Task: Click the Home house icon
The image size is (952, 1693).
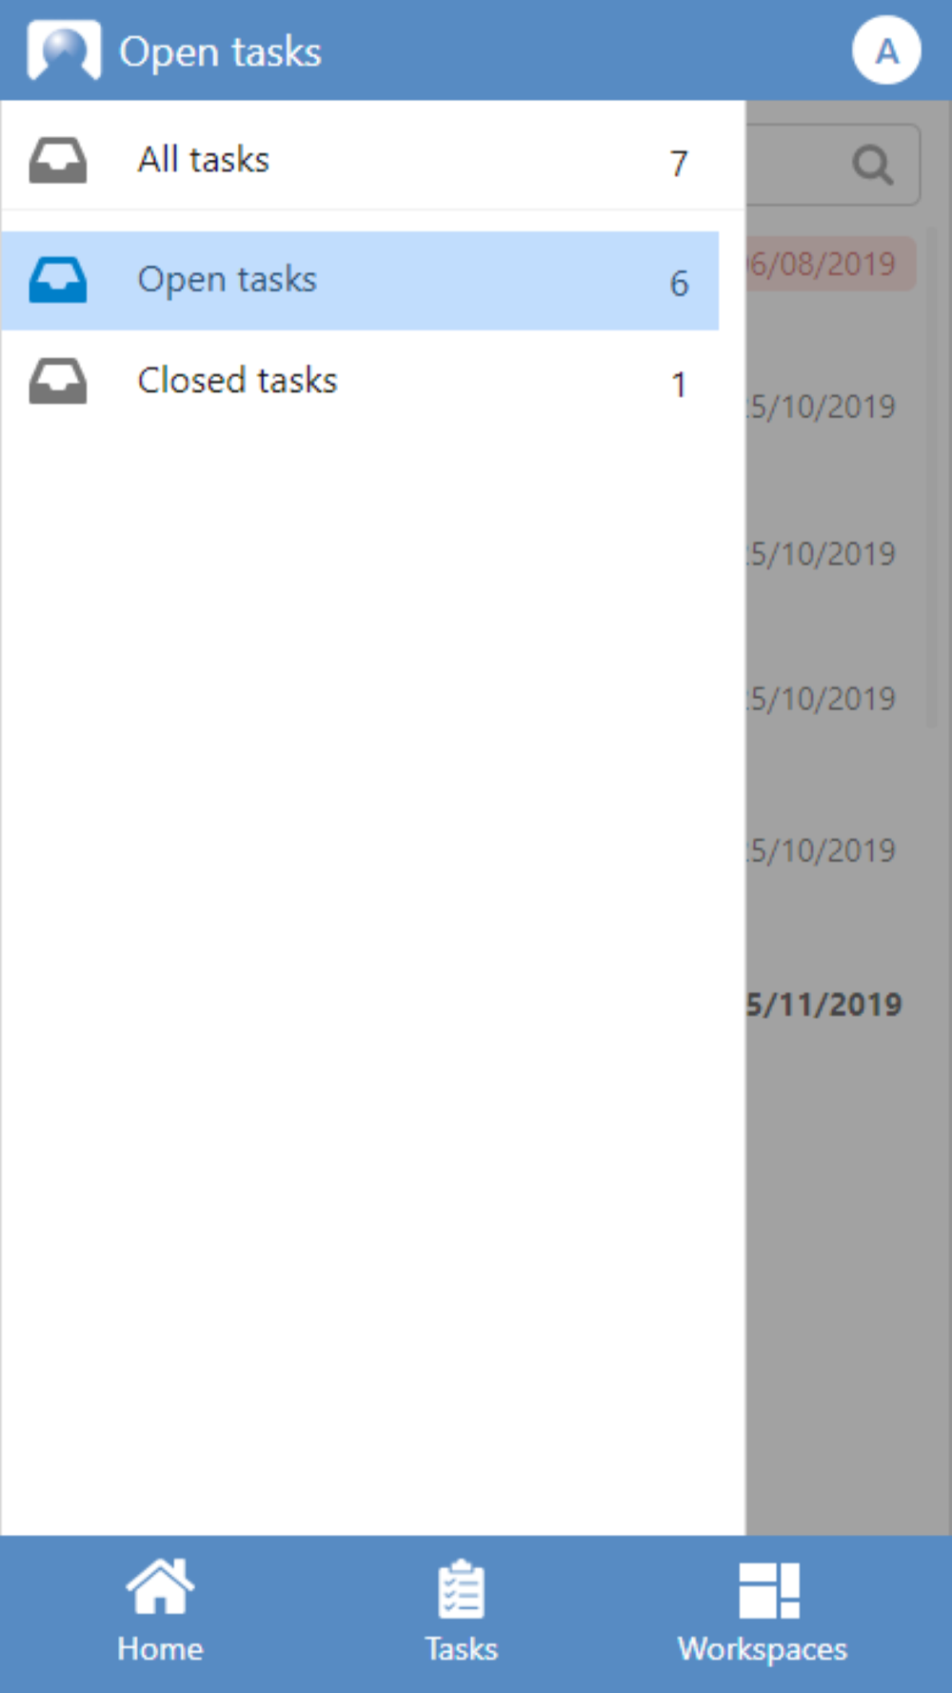Action: (x=160, y=1587)
